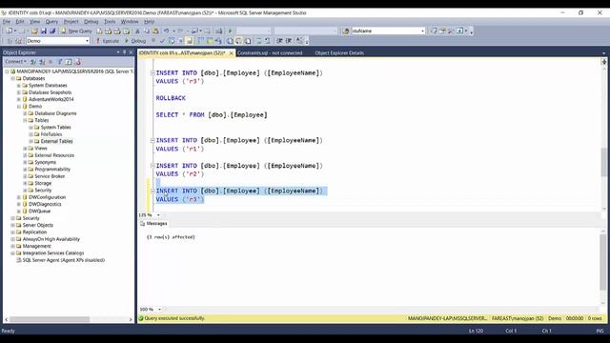The width and height of the screenshot is (610, 343).
Task: Open the stufName find combo box
Action: coord(422,30)
